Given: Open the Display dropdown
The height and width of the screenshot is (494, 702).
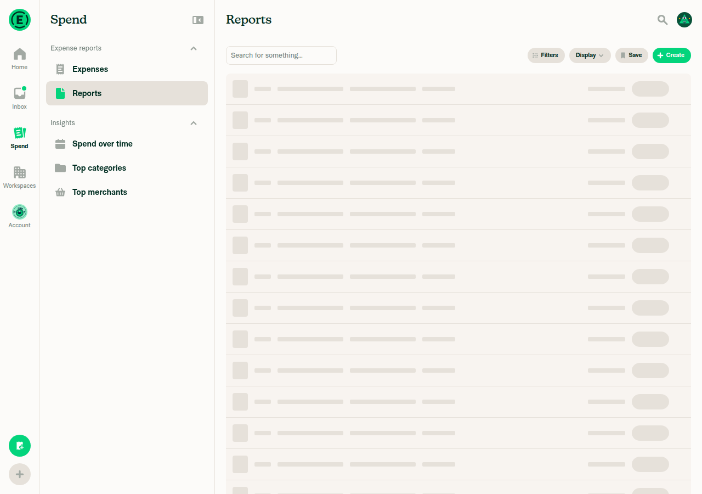Looking at the screenshot, I should click(590, 55).
